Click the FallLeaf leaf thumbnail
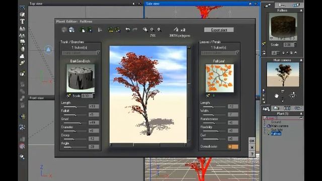The width and height of the screenshot is (322, 181). pyautogui.click(x=219, y=78)
